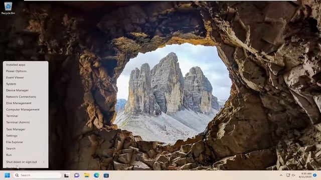
Task: Open Microsoft Store from the taskbar
Action: [106, 175]
